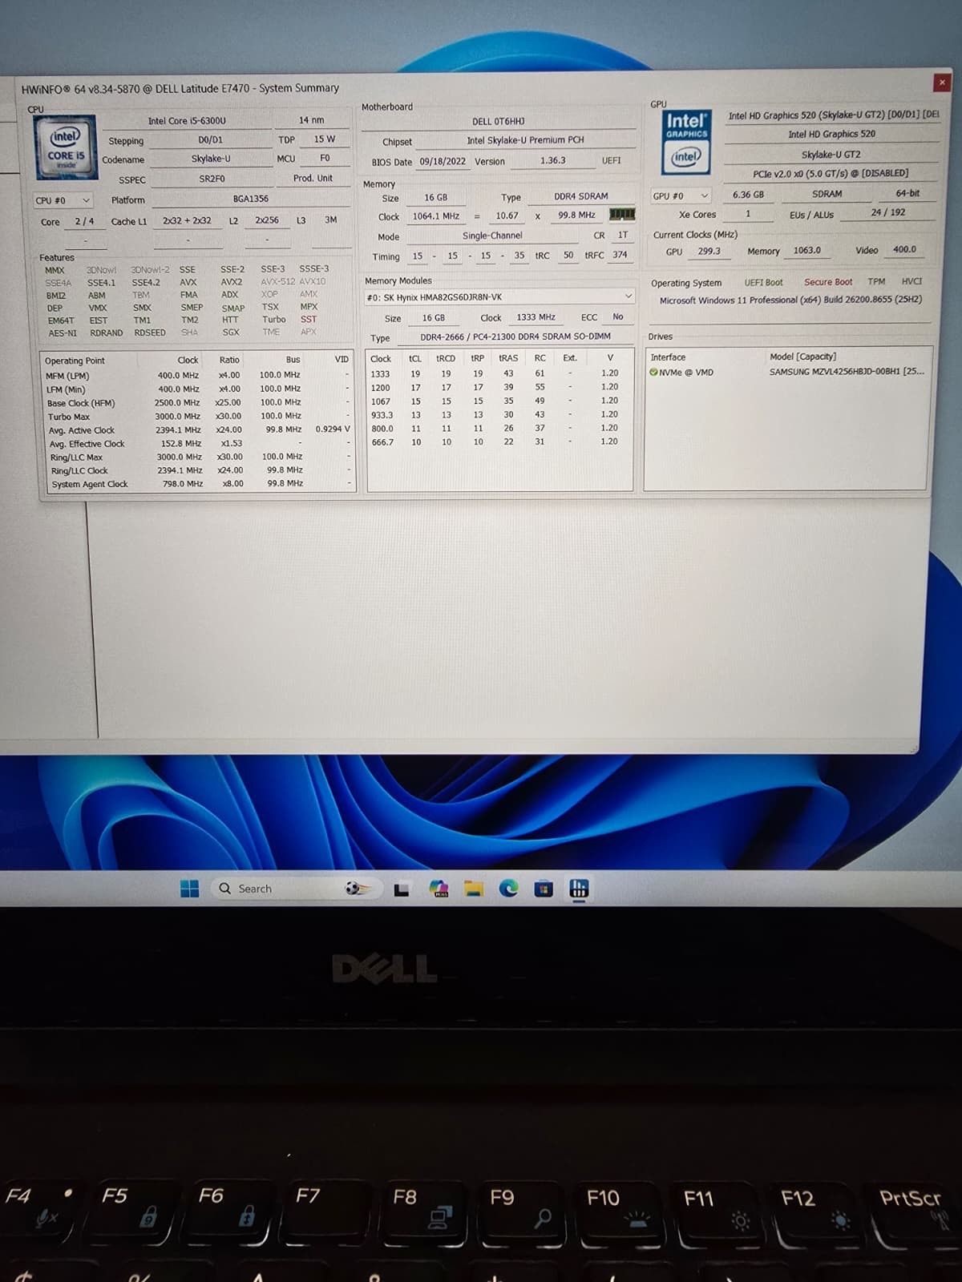Open Microsoft Store from the taskbar
The width and height of the screenshot is (962, 1282).
click(544, 889)
